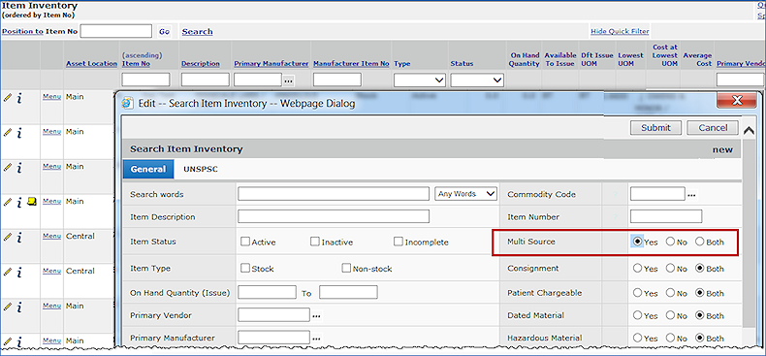Expand the Status filter dropdown
The image size is (766, 356).
pyautogui.click(x=477, y=81)
